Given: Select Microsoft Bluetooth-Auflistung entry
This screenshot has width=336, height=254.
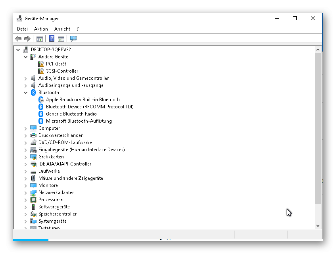Looking at the screenshot, I should pyautogui.click(x=79, y=121).
